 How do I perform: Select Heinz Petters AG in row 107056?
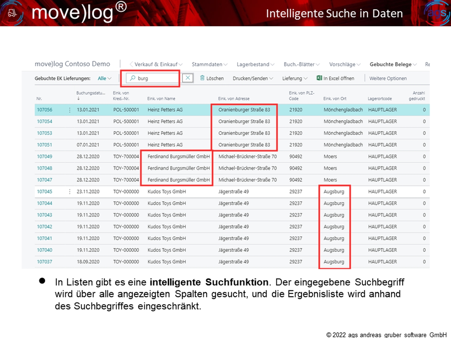pyautogui.click(x=165, y=110)
